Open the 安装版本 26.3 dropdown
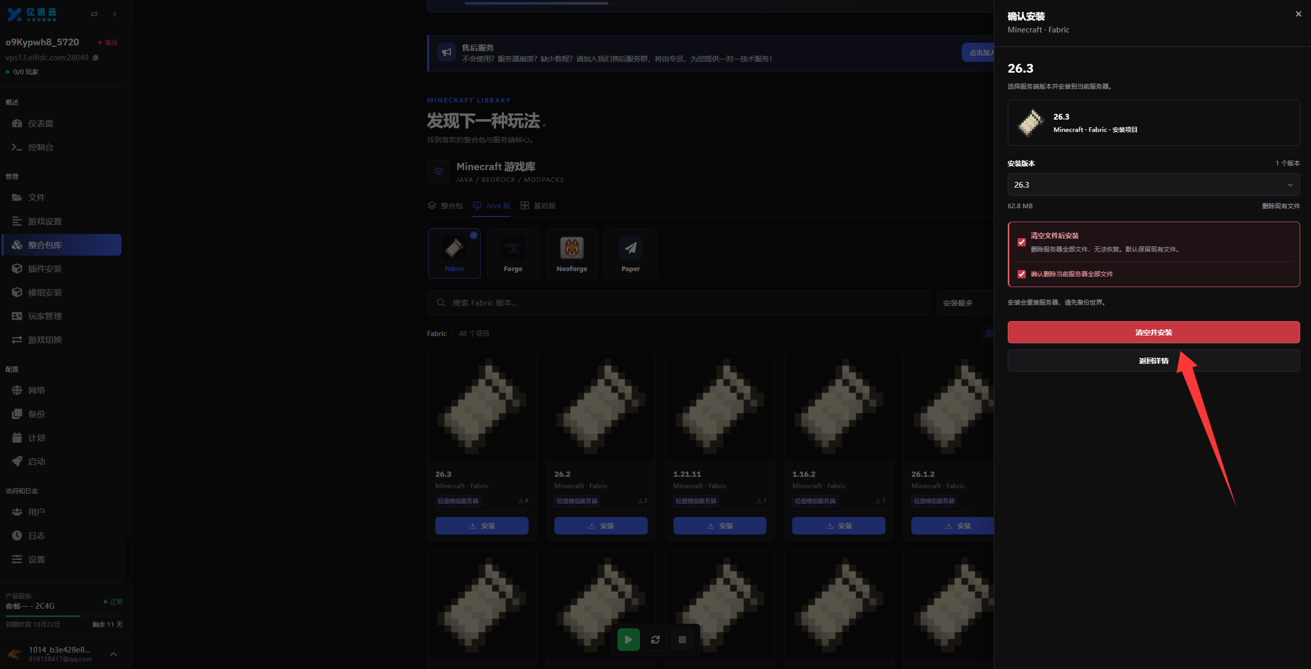This screenshot has height=669, width=1311. [x=1153, y=185]
